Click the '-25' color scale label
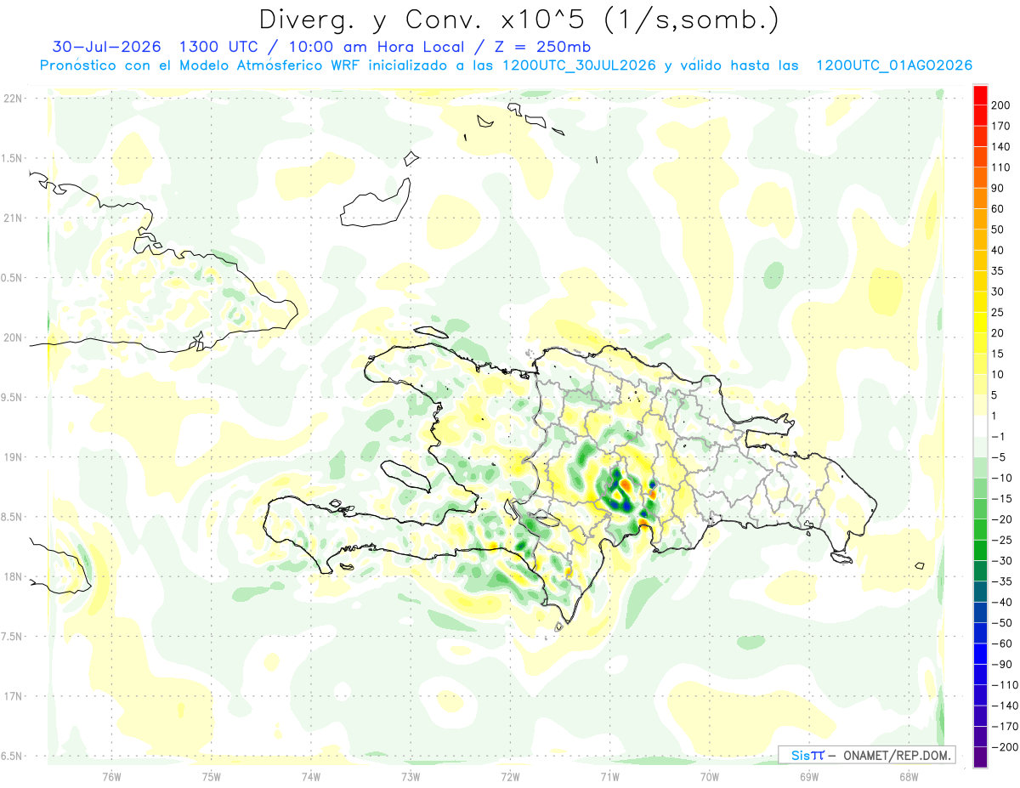The height and width of the screenshot is (788, 1020). (1004, 540)
